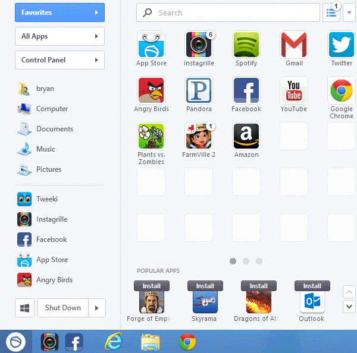This screenshot has width=357, height=353.
Task: Open the Spotify app icon
Action: point(246,45)
